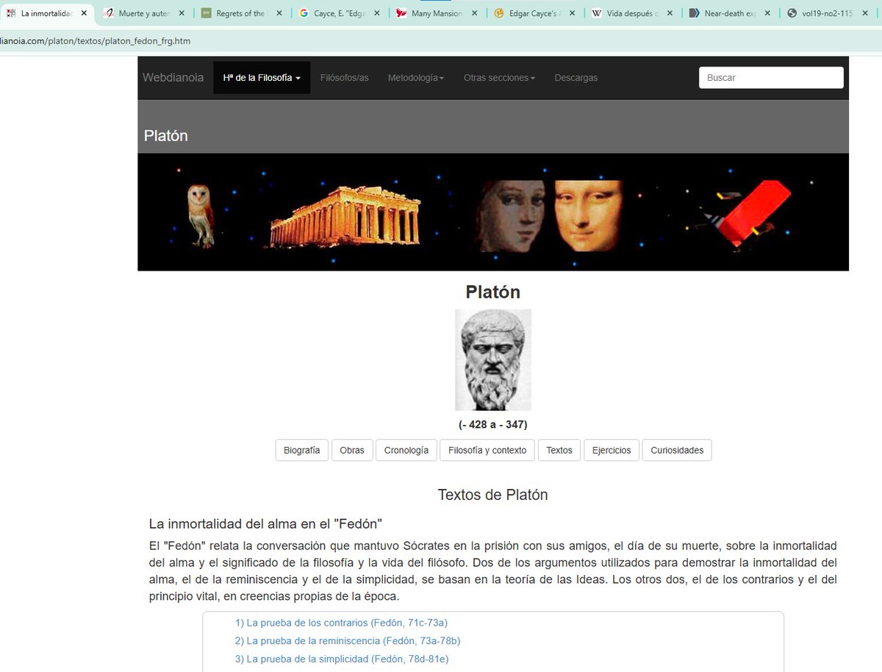Open the 'Obras' button
882x672 pixels.
[x=352, y=451]
